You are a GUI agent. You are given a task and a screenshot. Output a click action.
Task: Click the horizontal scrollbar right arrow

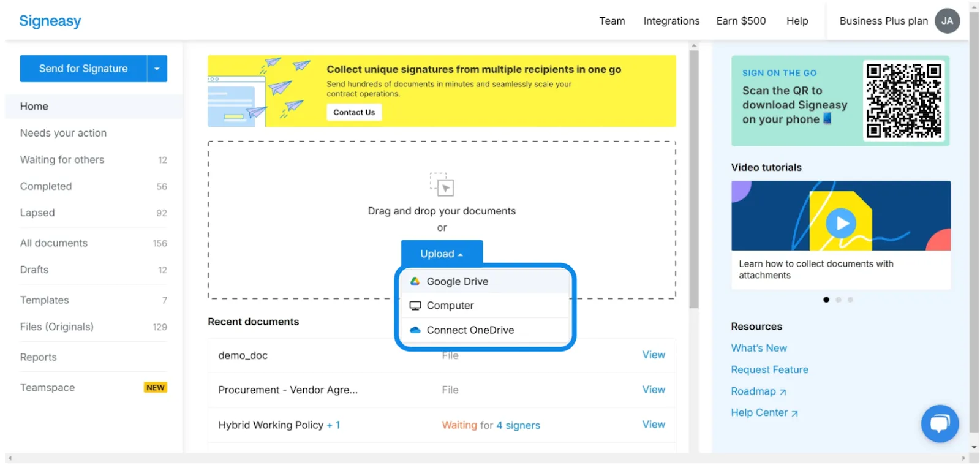pos(963,458)
